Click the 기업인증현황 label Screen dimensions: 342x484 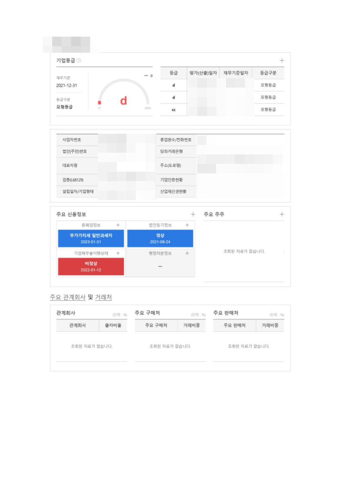pyautogui.click(x=171, y=179)
